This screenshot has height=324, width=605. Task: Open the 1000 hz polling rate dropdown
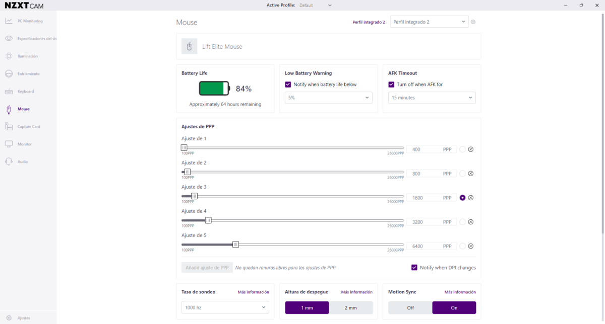click(x=225, y=307)
